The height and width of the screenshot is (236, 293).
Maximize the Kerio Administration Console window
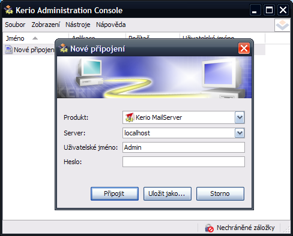tap(269, 10)
